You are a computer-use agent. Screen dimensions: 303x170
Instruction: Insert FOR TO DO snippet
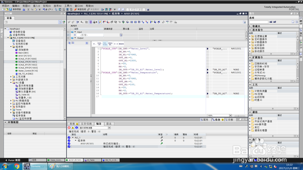105,44
